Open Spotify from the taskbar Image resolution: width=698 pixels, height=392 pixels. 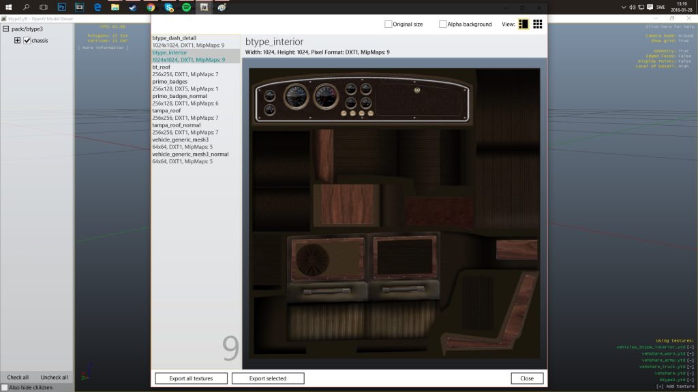tap(186, 7)
